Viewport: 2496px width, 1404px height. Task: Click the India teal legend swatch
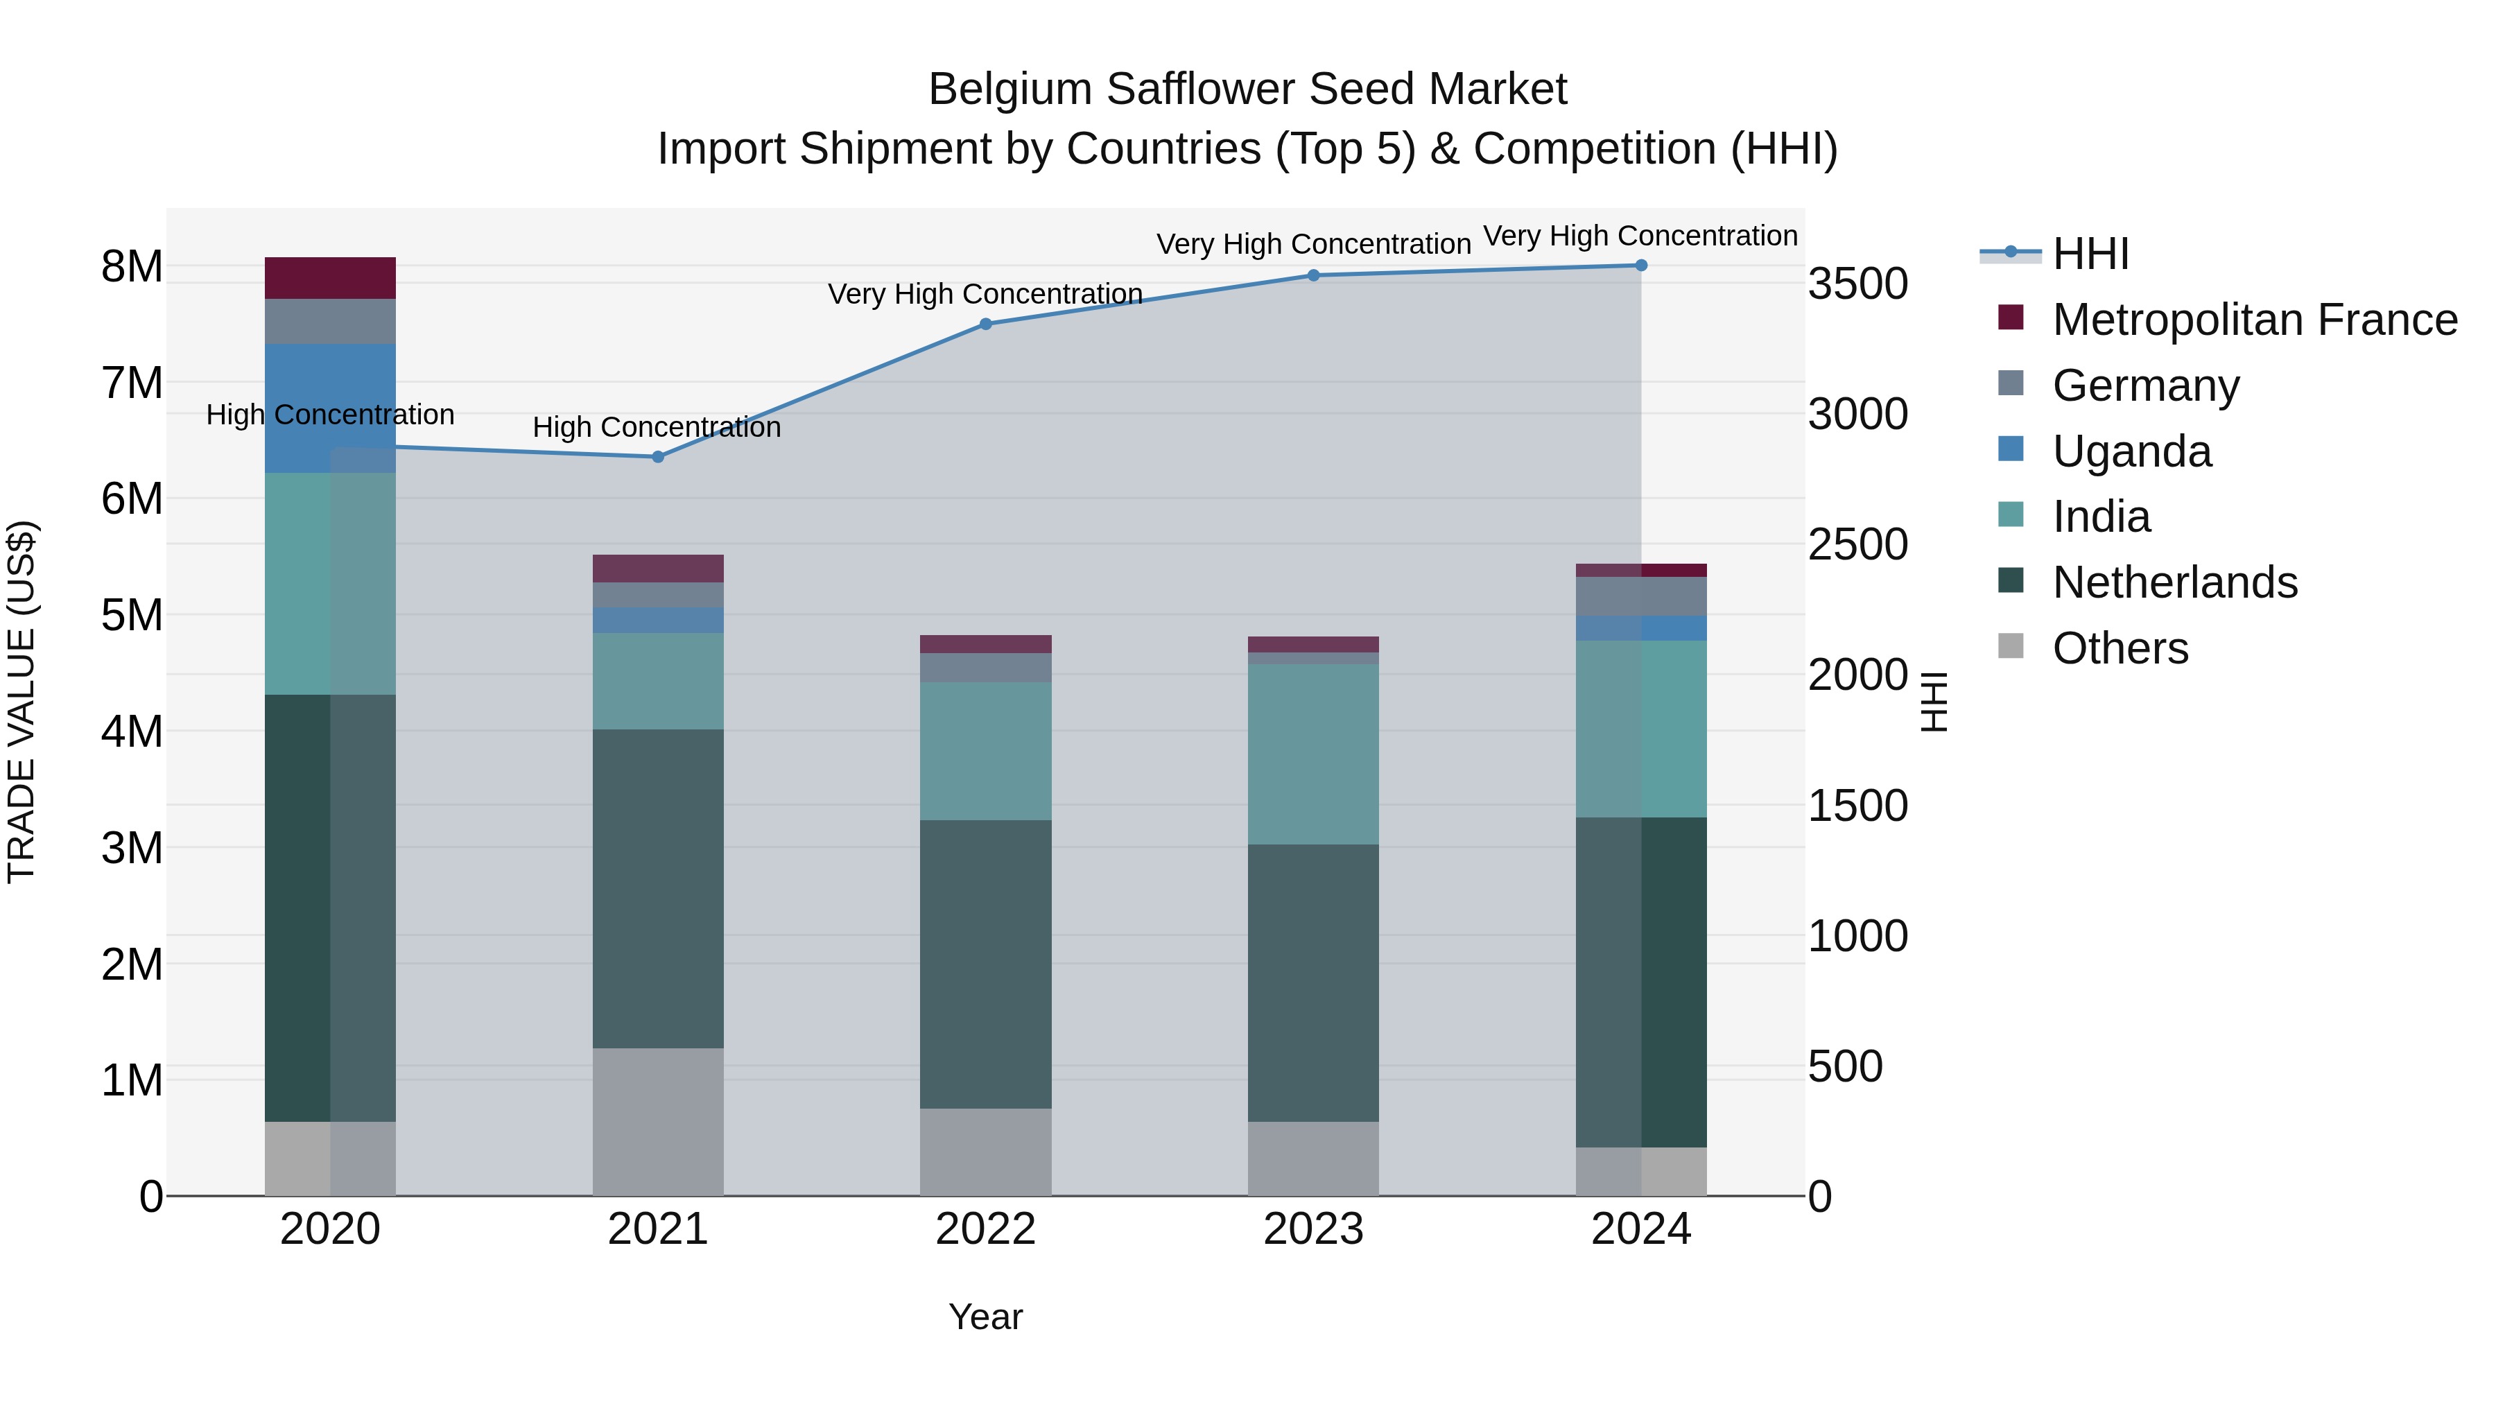click(2011, 514)
